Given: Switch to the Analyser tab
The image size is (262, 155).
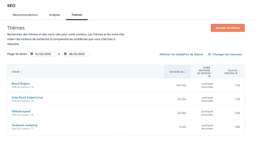Looking at the screenshot, I should (55, 15).
